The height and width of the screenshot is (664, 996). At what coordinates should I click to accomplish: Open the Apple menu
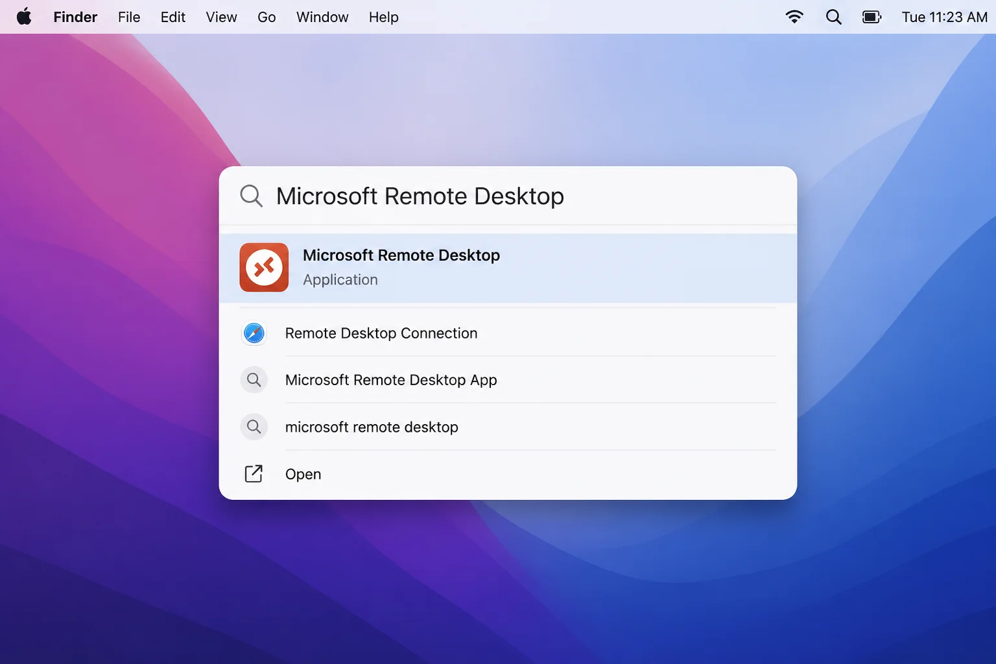coord(24,17)
